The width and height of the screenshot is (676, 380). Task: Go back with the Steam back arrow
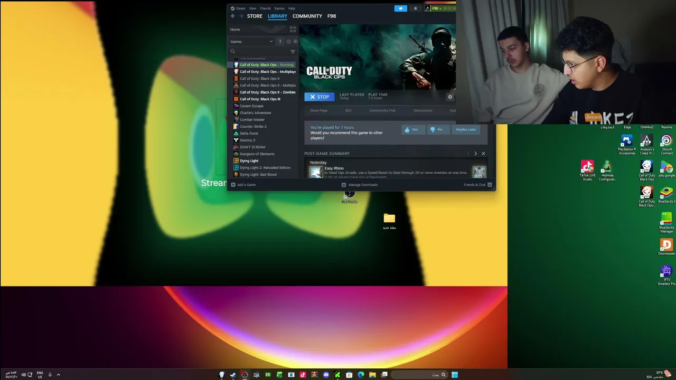pyautogui.click(x=233, y=16)
